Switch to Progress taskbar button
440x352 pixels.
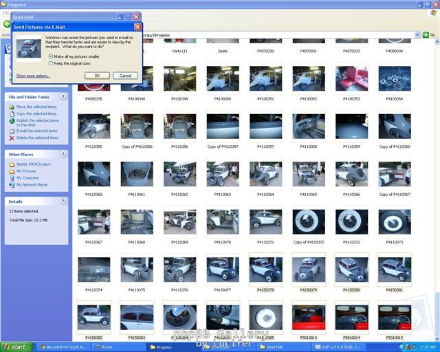pyautogui.click(x=174, y=347)
